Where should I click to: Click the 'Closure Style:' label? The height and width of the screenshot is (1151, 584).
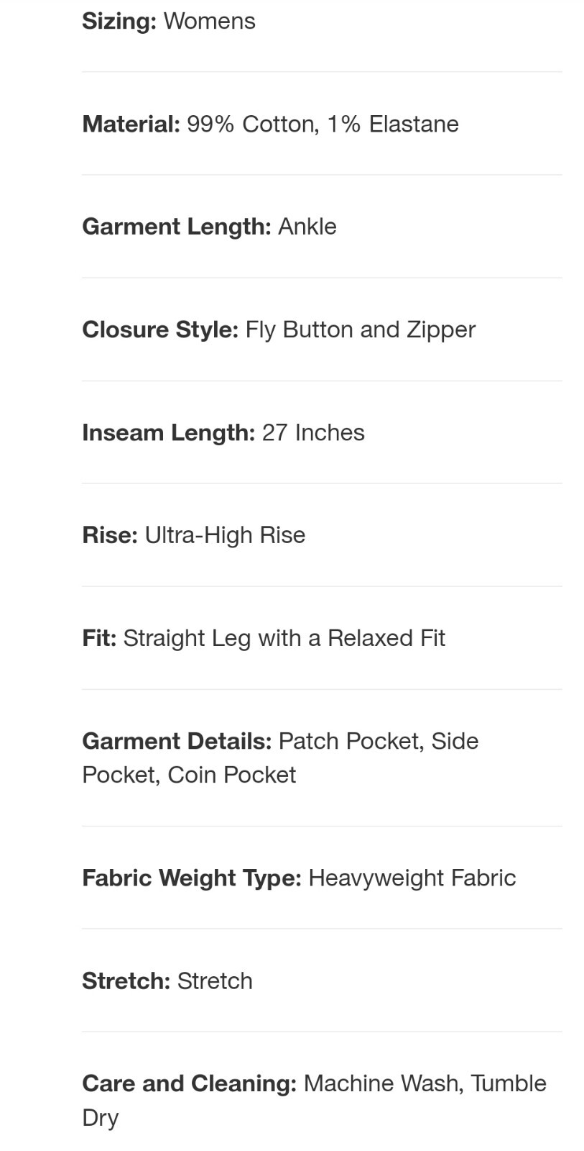pos(159,329)
